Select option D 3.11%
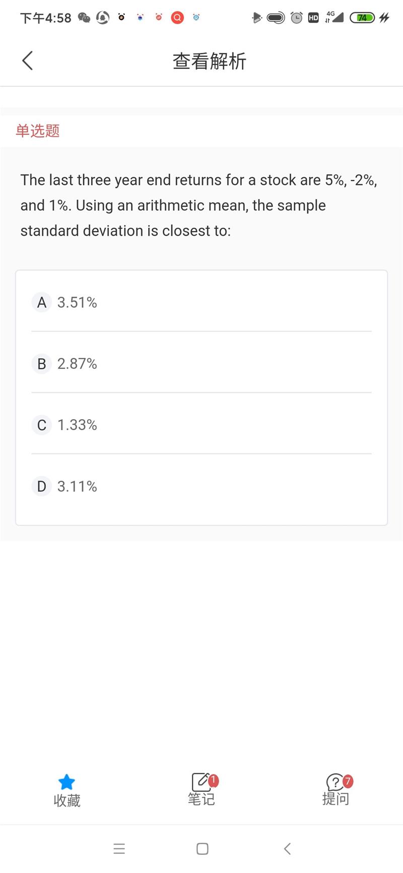This screenshot has width=403, height=873. (x=201, y=487)
